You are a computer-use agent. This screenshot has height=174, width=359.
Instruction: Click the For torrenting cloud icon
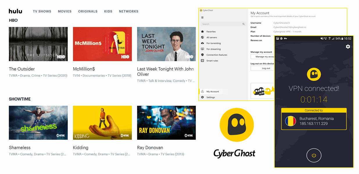pos(203,43)
